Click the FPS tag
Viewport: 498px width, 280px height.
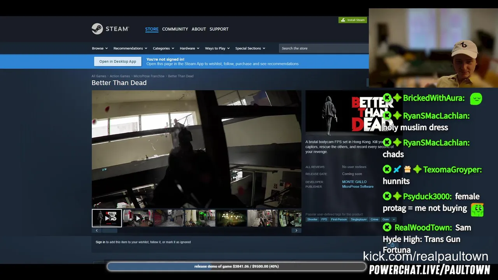pyautogui.click(x=324, y=219)
